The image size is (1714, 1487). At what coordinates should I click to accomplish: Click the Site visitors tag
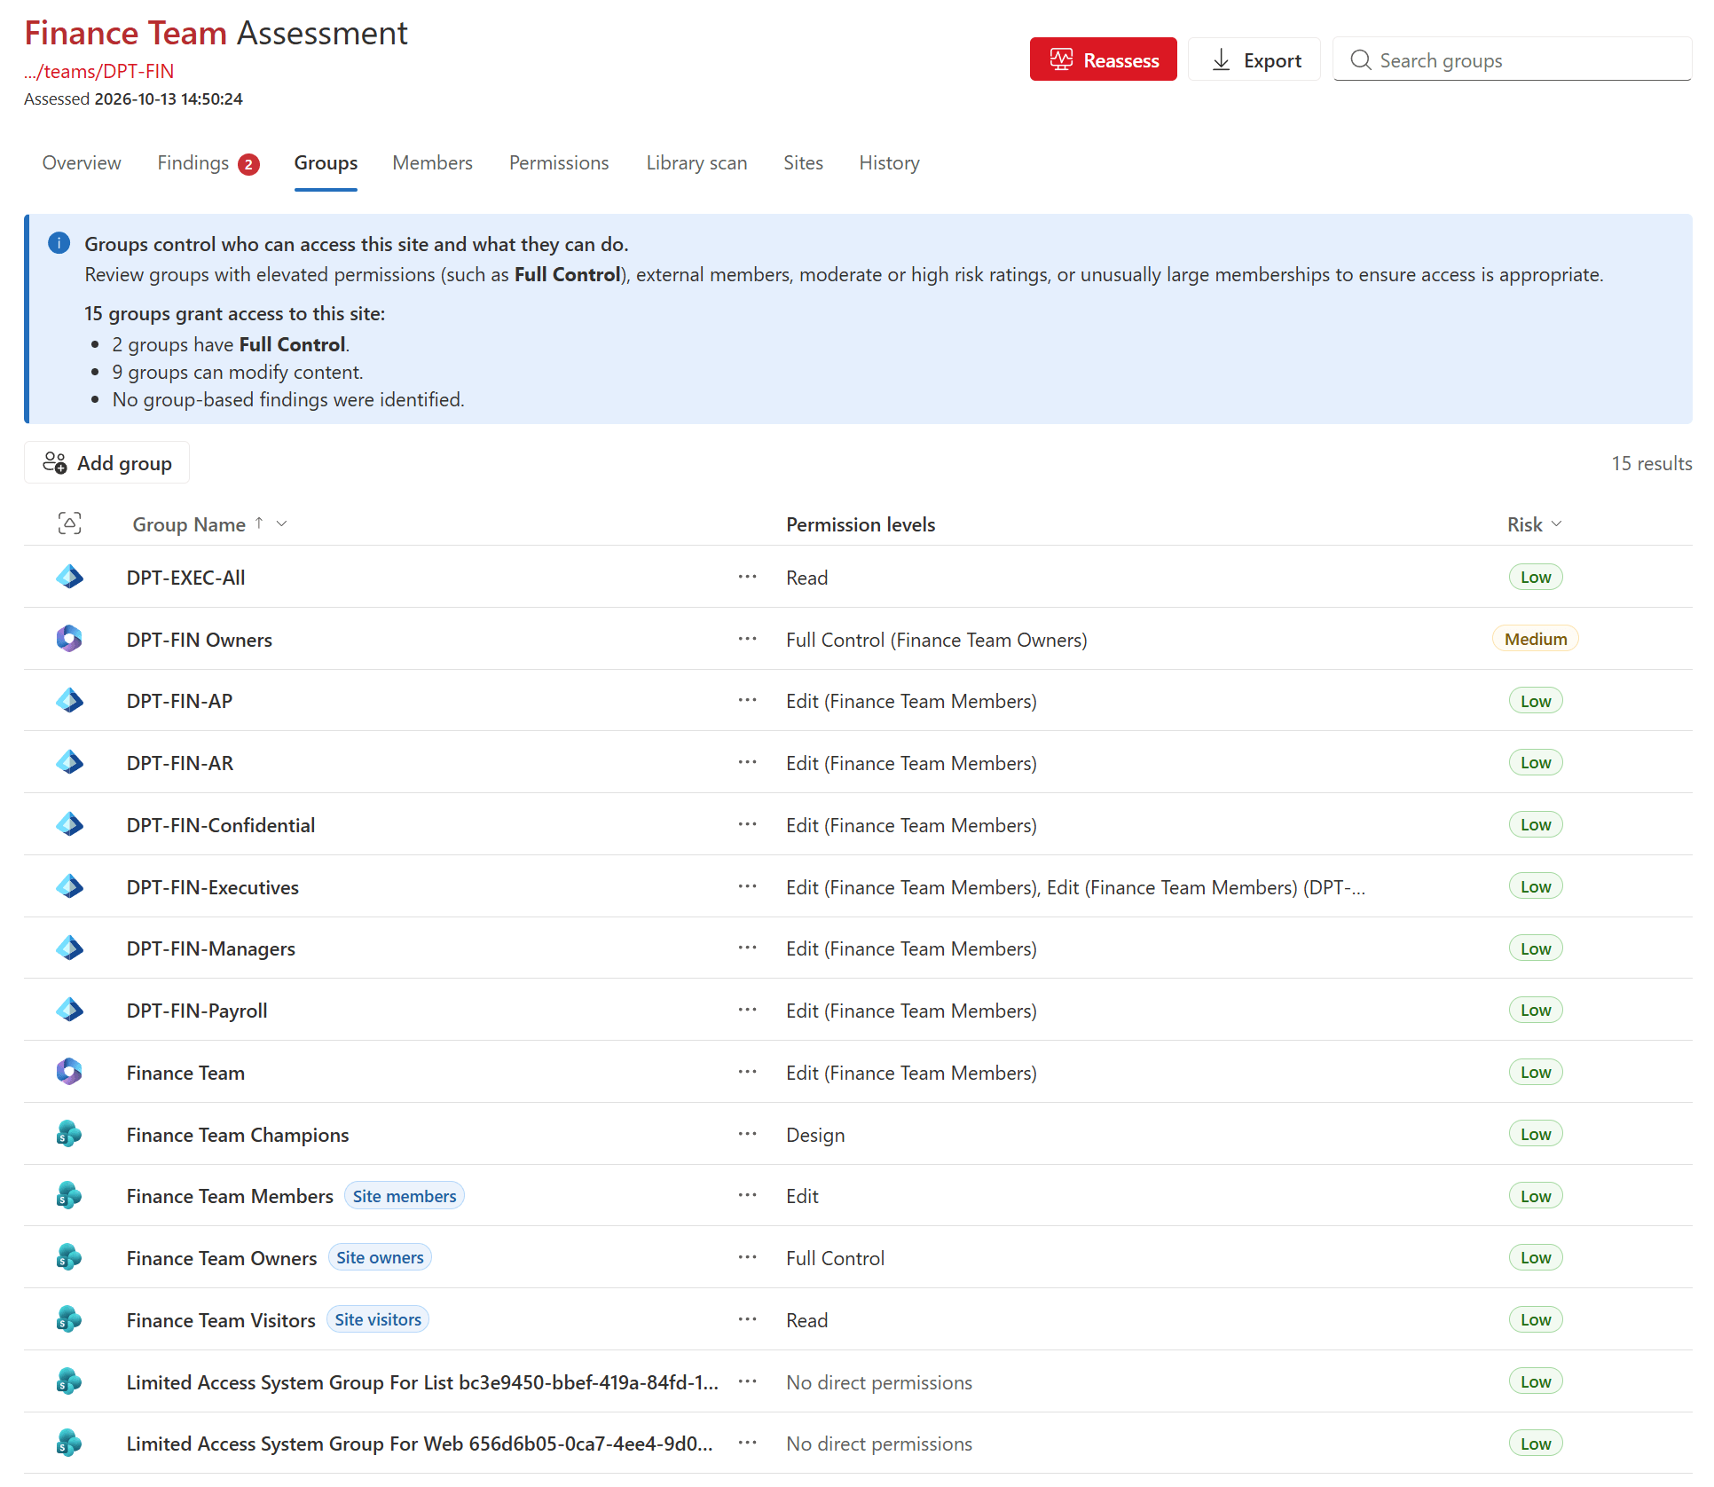378,1319
